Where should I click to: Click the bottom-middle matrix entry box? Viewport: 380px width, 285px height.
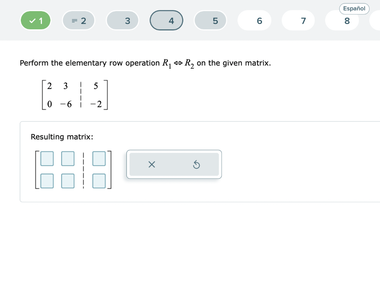click(68, 181)
